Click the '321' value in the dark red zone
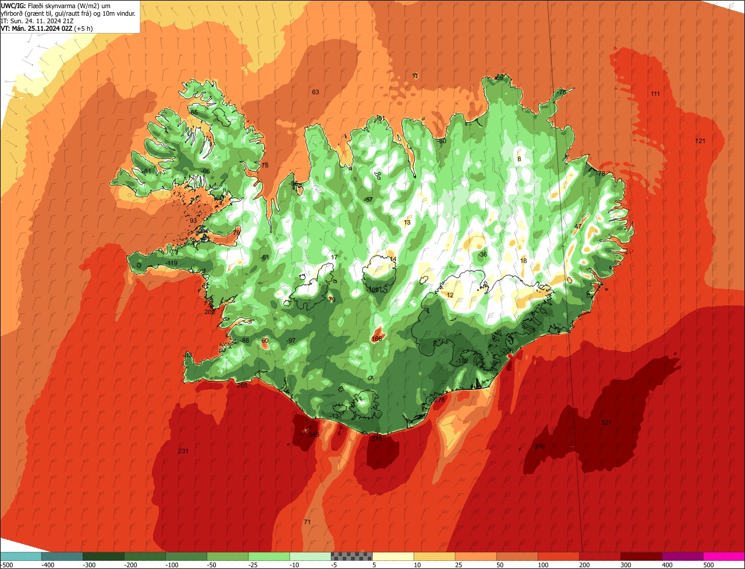745x569 pixels. click(x=606, y=422)
